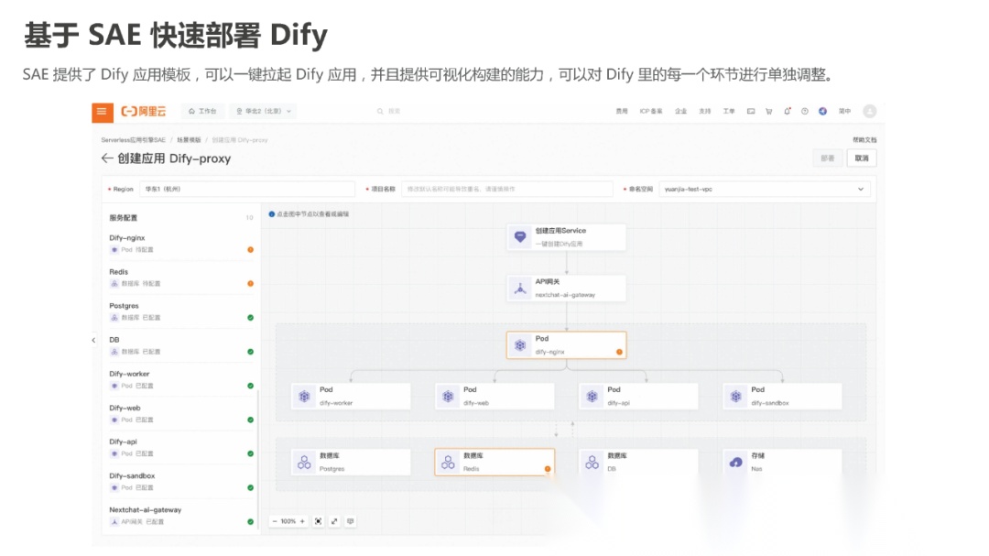Image resolution: width=989 pixels, height=556 pixels.
Task: Click the Aliyun logo
Action: 144,111
